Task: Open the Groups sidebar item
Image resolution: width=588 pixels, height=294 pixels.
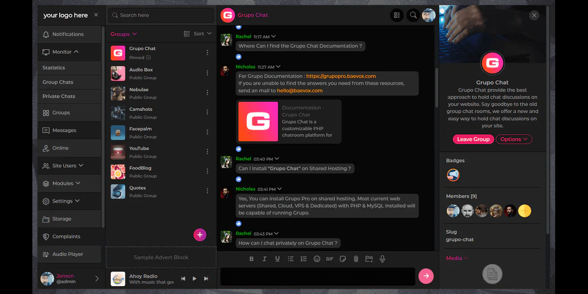Action: 69,113
